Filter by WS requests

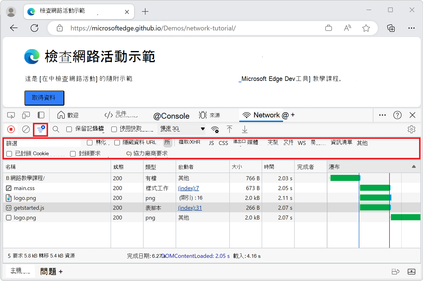click(302, 143)
